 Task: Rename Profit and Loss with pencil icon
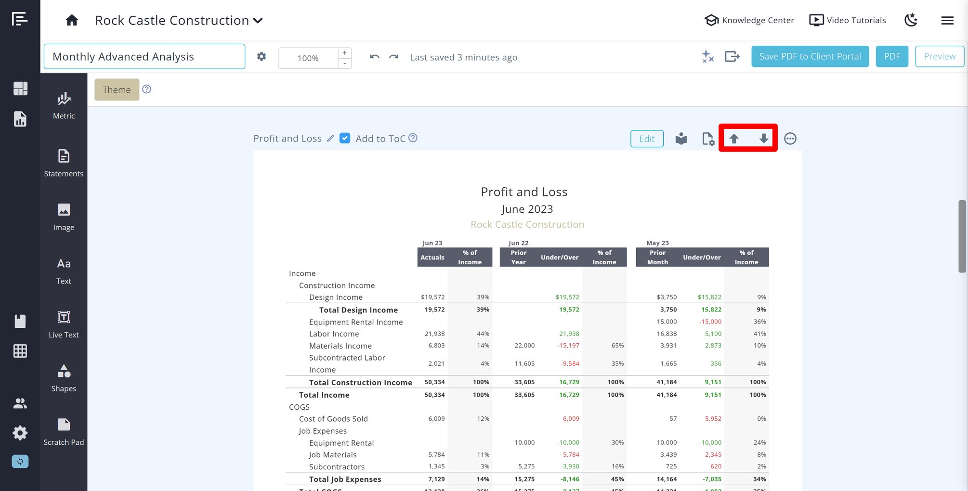point(330,138)
